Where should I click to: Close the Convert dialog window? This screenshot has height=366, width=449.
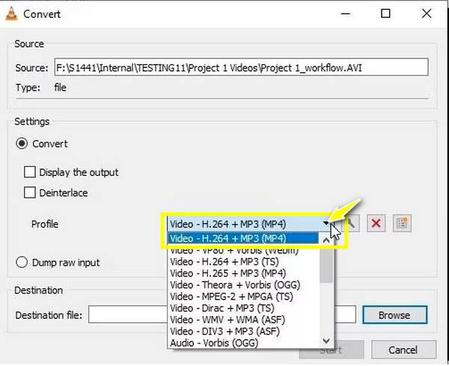[427, 13]
